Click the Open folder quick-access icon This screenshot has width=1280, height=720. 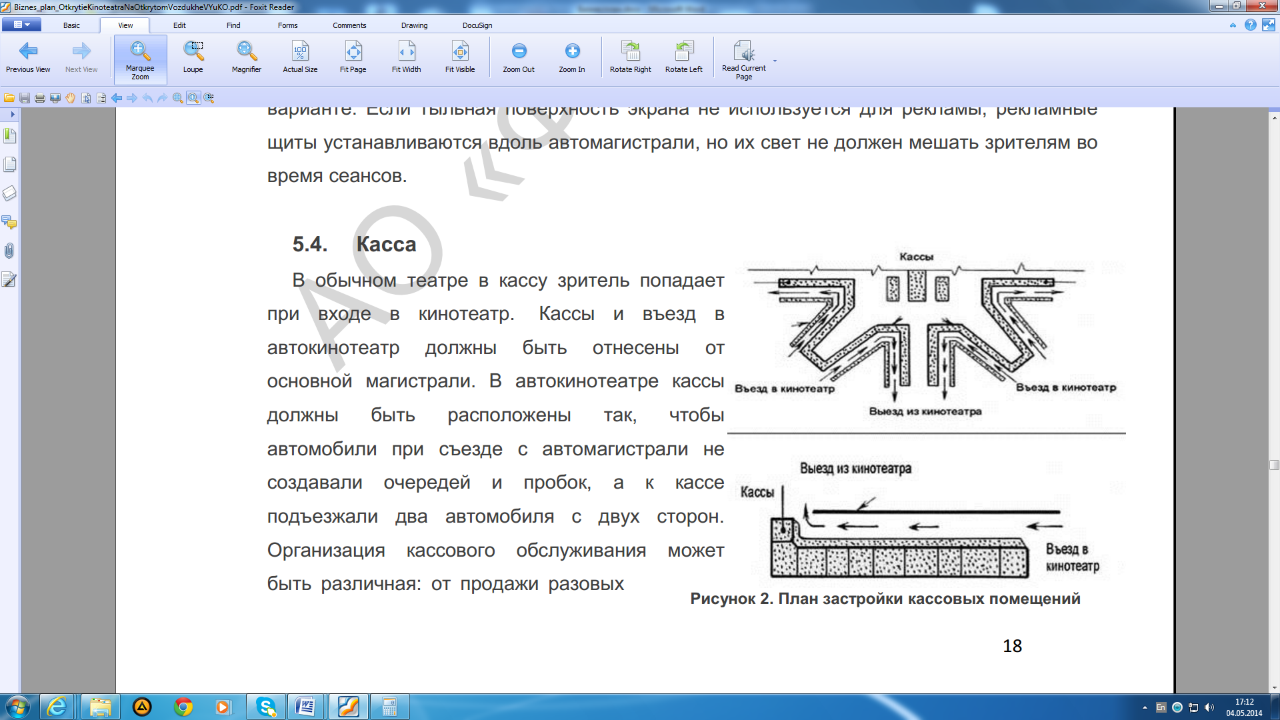tap(9, 98)
